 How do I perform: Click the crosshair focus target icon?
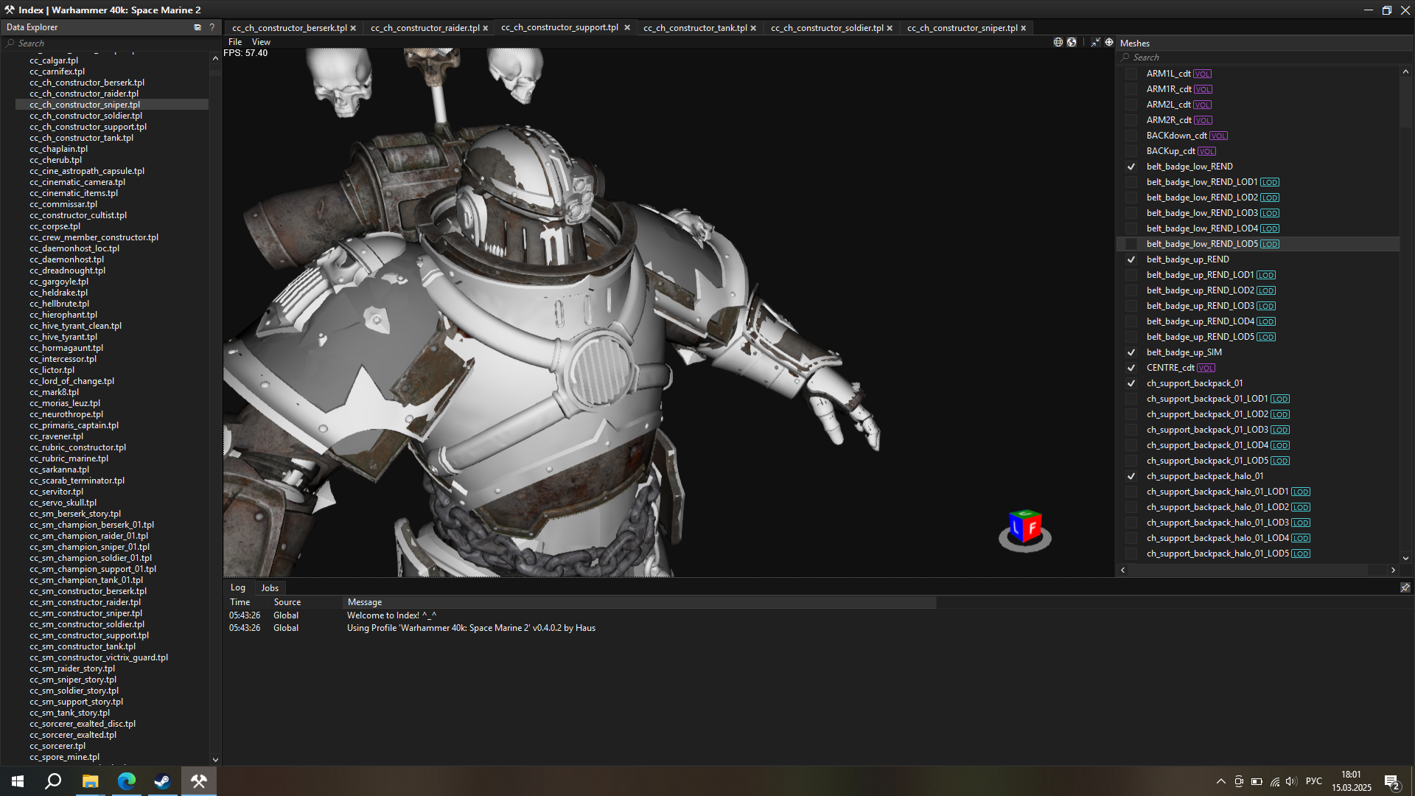(x=1109, y=42)
